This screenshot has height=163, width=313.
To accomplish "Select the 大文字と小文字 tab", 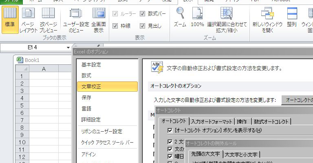I will (x=241, y=154).
